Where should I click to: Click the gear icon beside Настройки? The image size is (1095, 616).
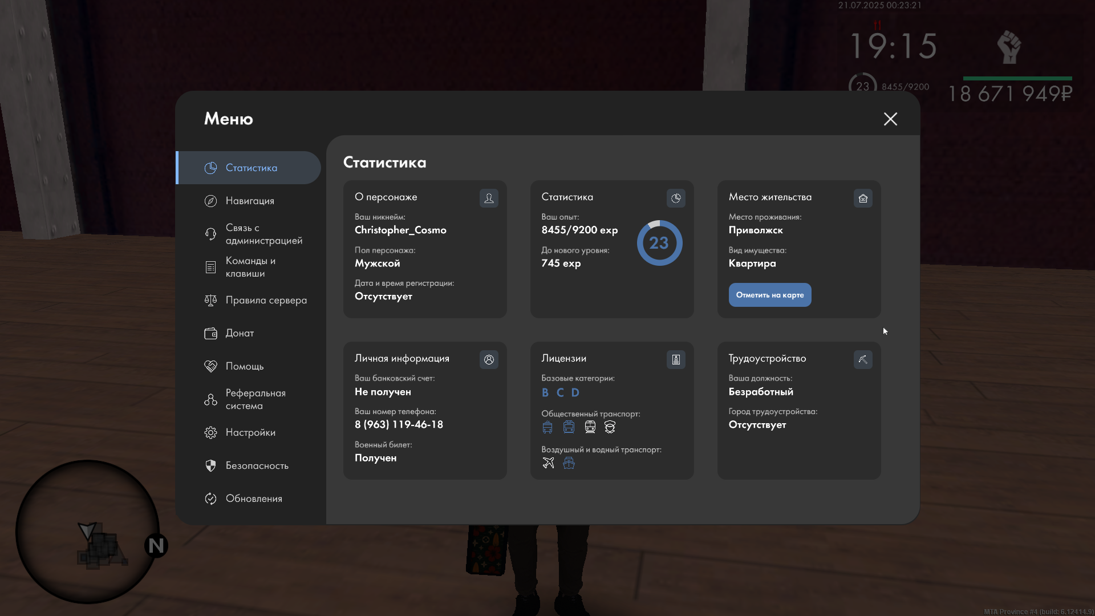[210, 432]
